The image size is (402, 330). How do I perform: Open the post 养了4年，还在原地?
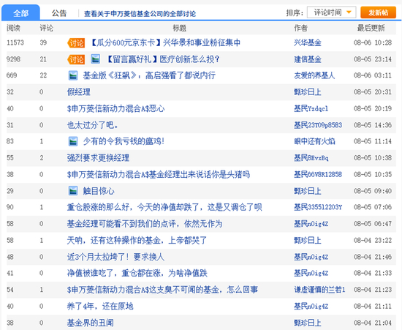tap(100, 306)
